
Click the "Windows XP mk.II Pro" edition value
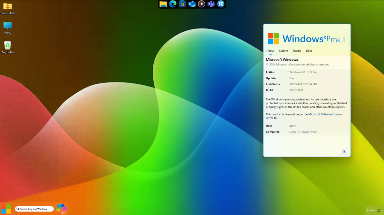[303, 72]
